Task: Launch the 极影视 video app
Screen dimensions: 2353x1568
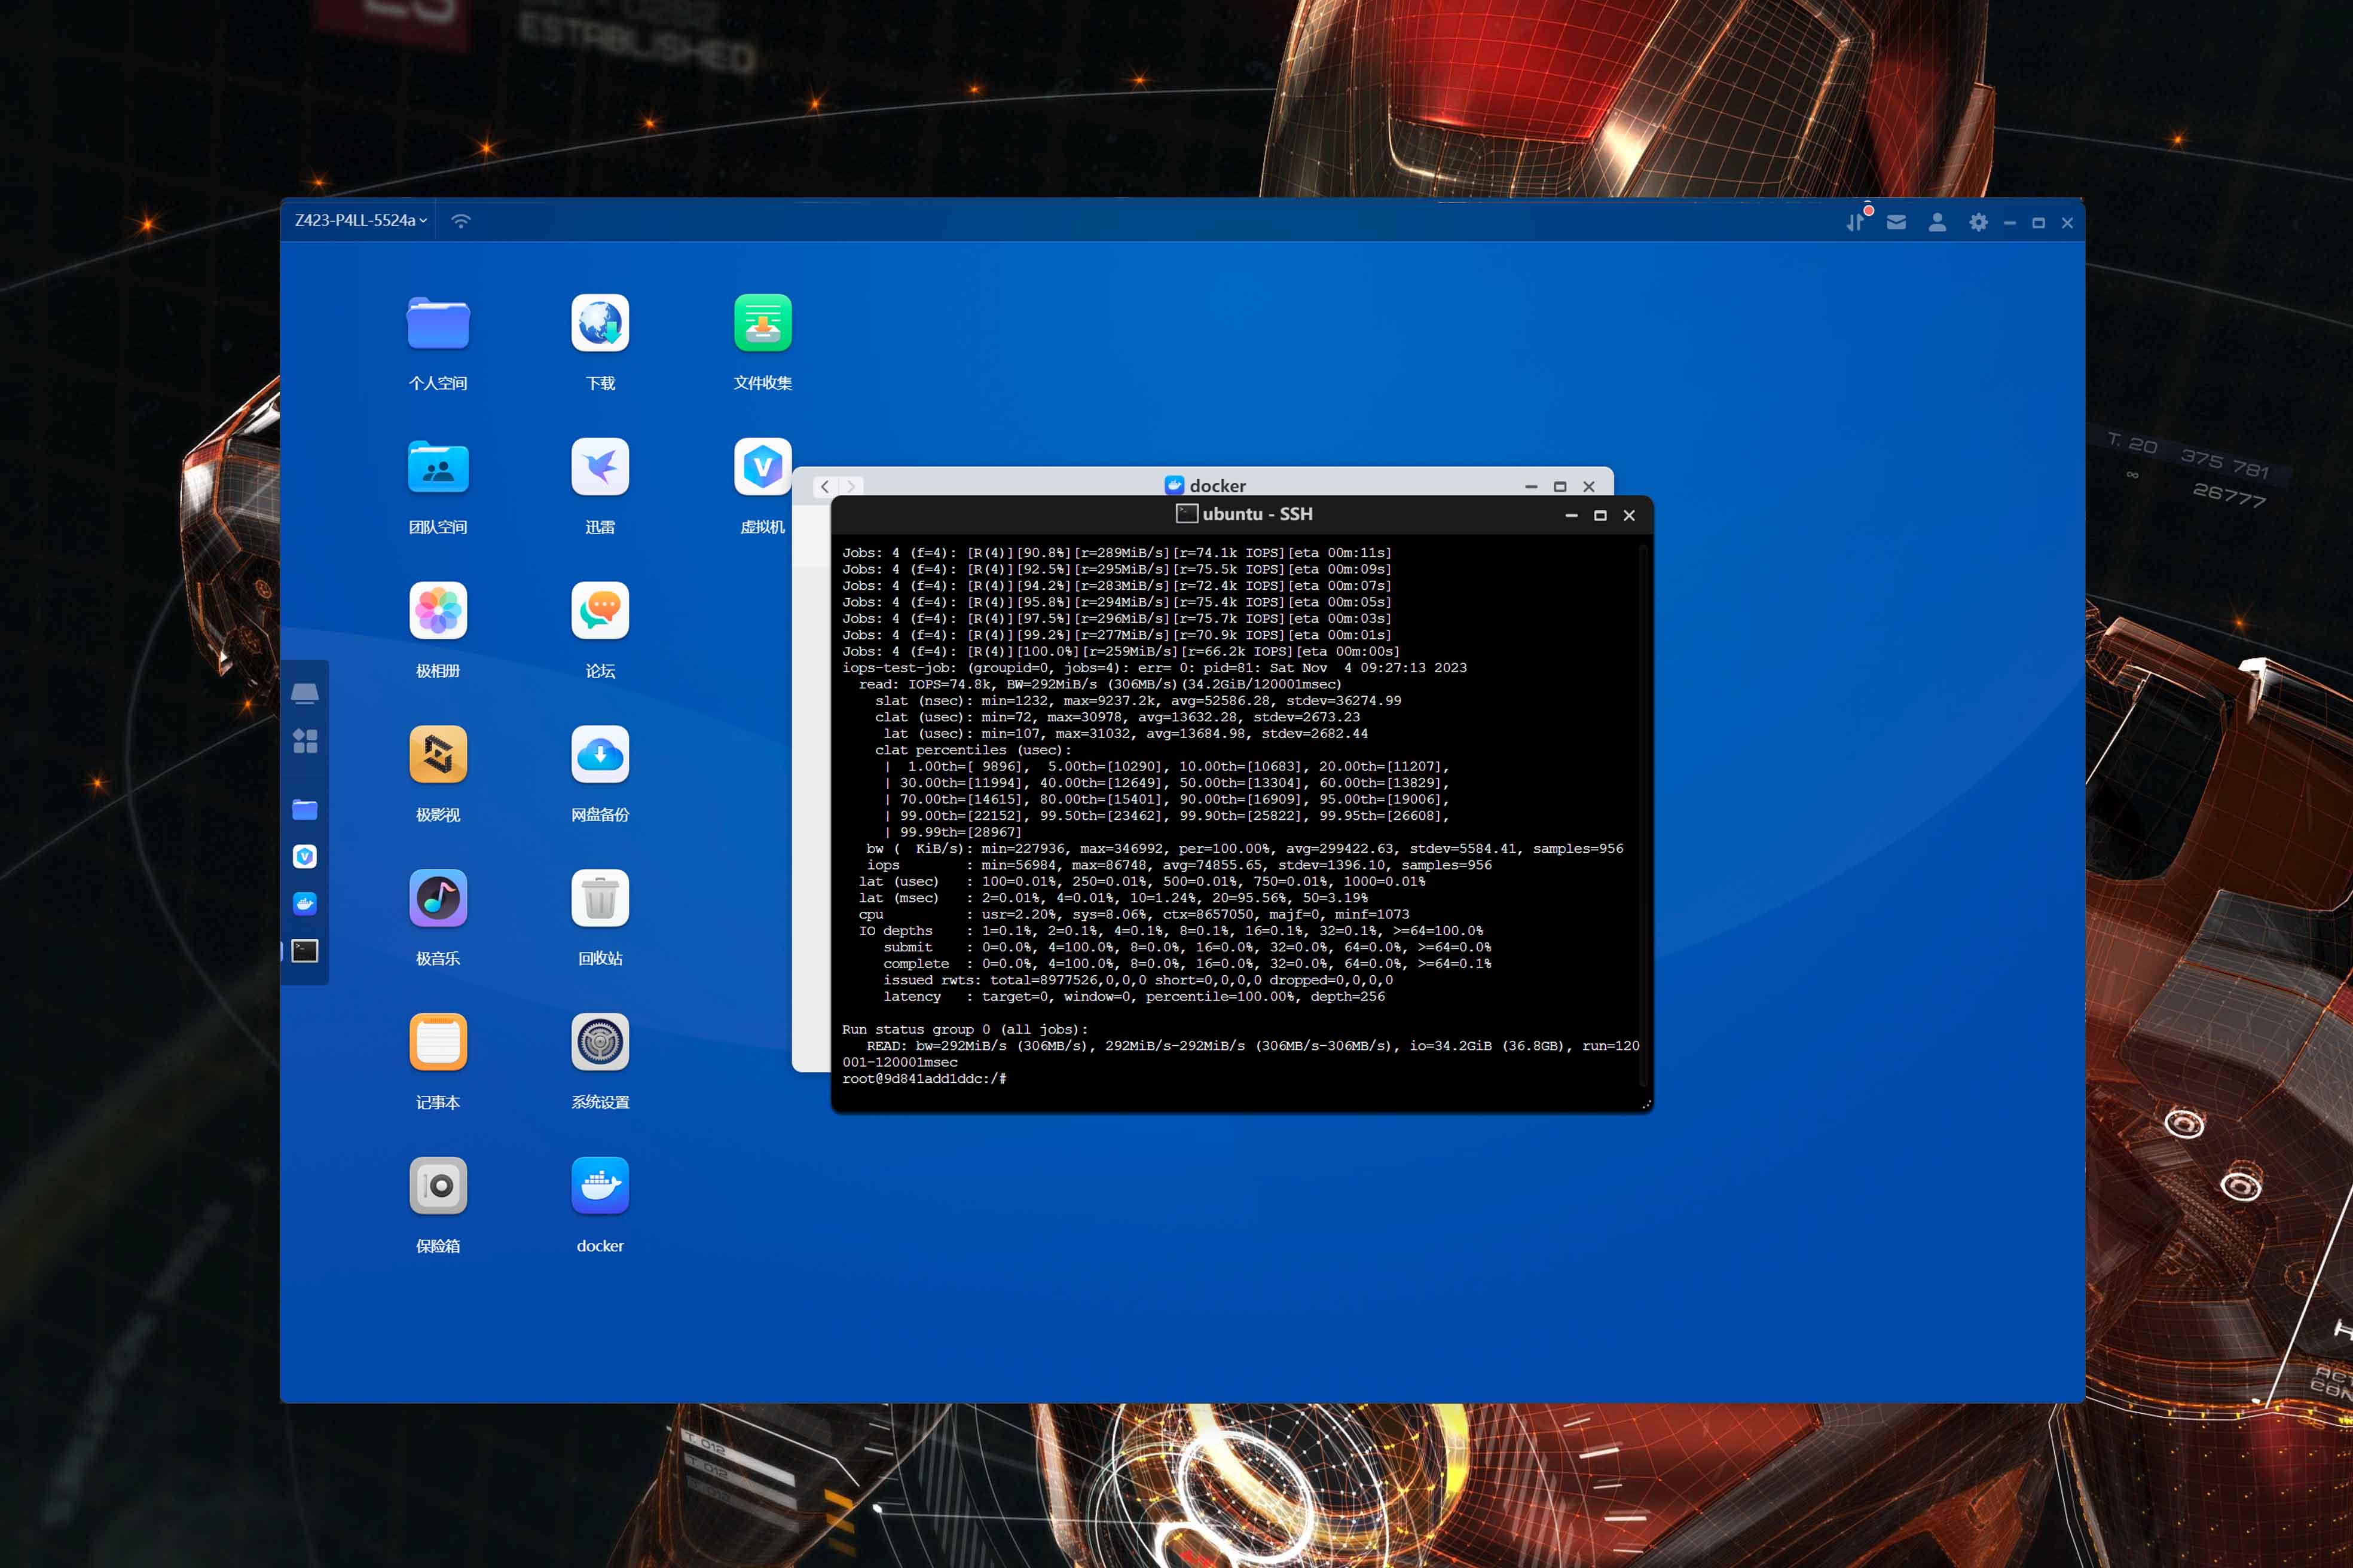Action: pos(438,754)
